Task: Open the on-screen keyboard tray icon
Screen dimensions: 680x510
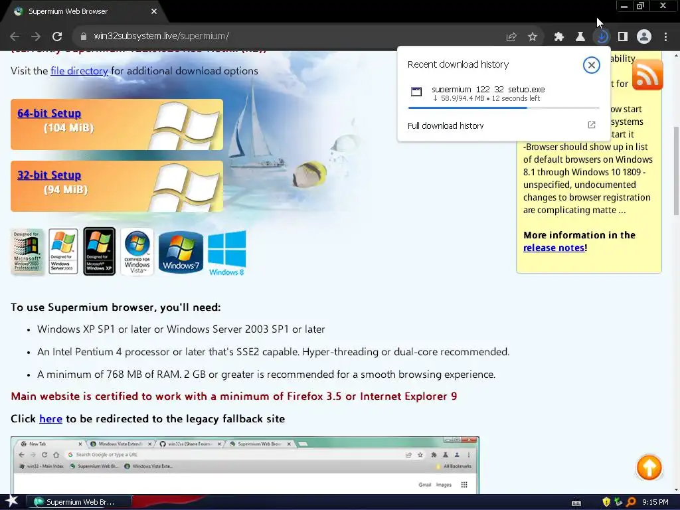Action: click(x=576, y=503)
